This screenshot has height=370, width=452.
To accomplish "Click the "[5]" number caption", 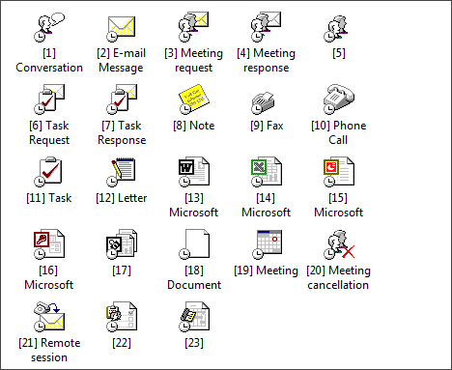I will tap(339, 53).
